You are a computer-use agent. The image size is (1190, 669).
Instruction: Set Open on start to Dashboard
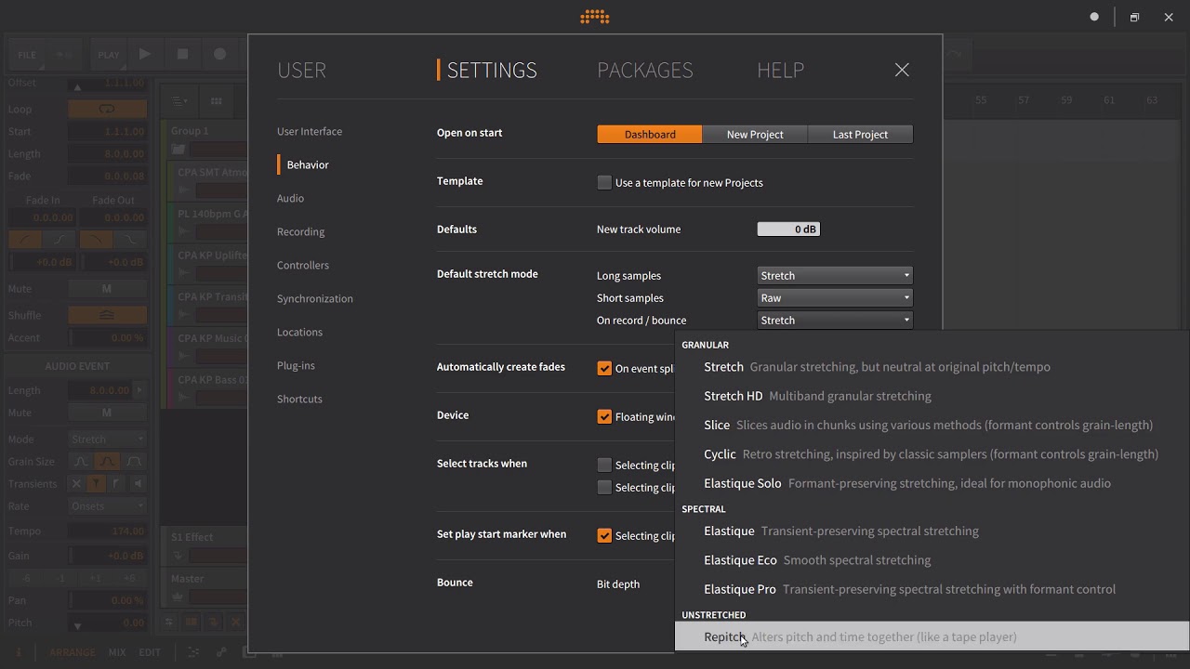tap(650, 134)
